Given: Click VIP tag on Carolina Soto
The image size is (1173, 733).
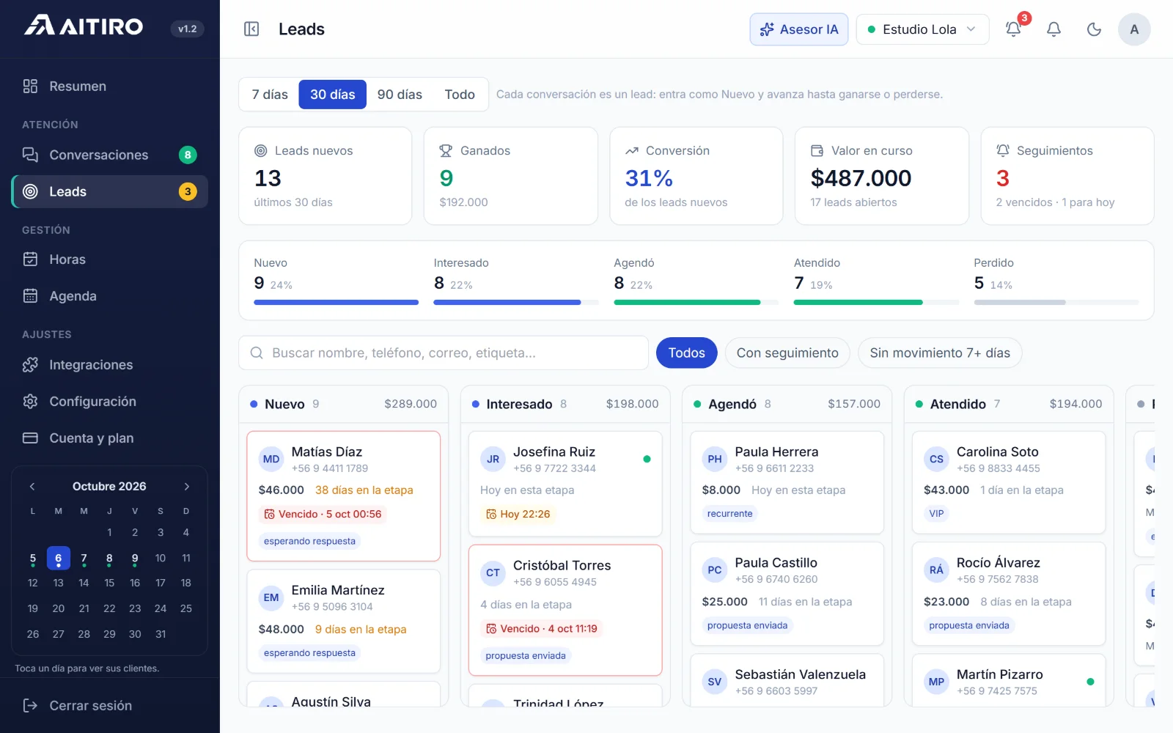Looking at the screenshot, I should [x=936, y=514].
